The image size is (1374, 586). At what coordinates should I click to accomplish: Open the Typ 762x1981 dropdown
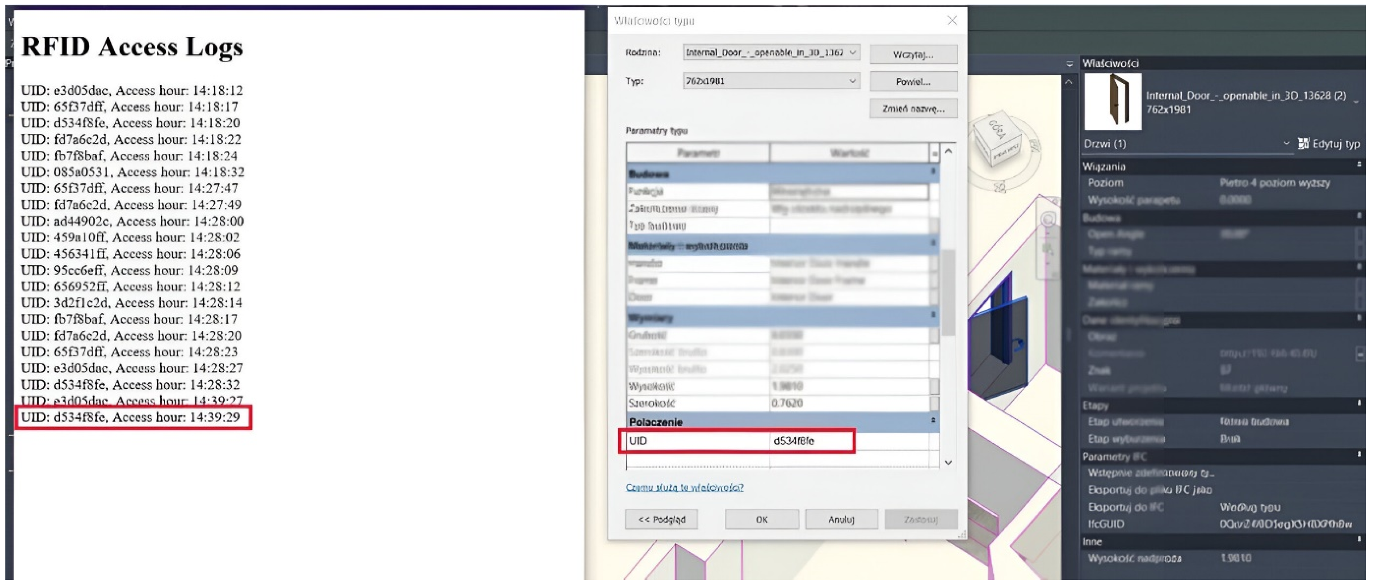852,81
